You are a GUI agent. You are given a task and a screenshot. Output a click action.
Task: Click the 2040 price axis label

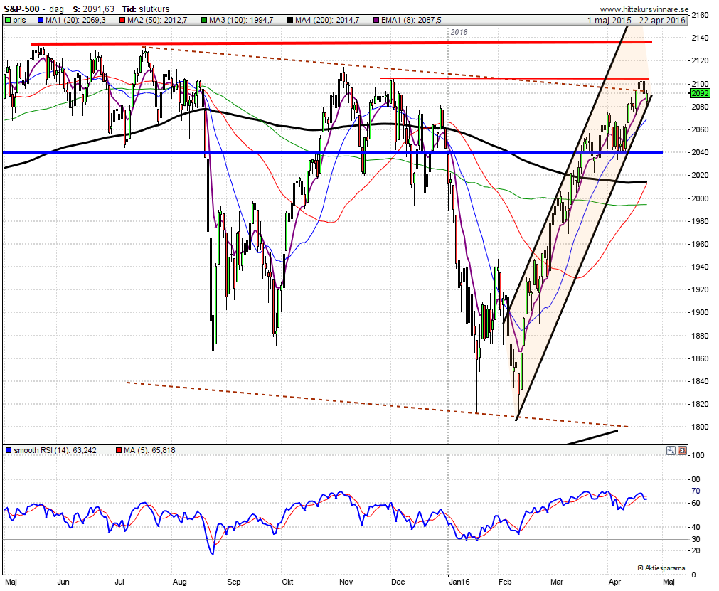coord(701,152)
